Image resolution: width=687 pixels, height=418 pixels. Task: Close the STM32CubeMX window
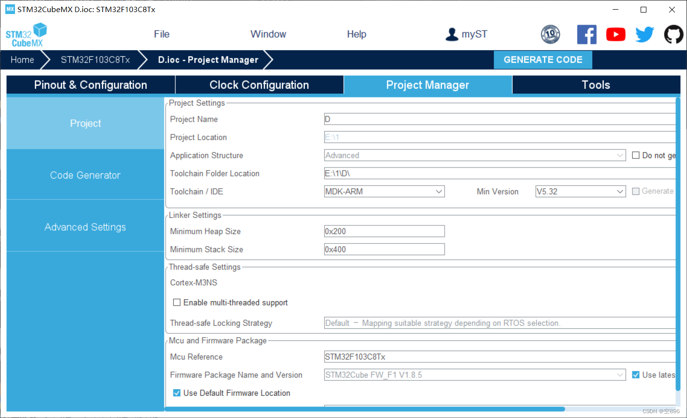(x=672, y=10)
